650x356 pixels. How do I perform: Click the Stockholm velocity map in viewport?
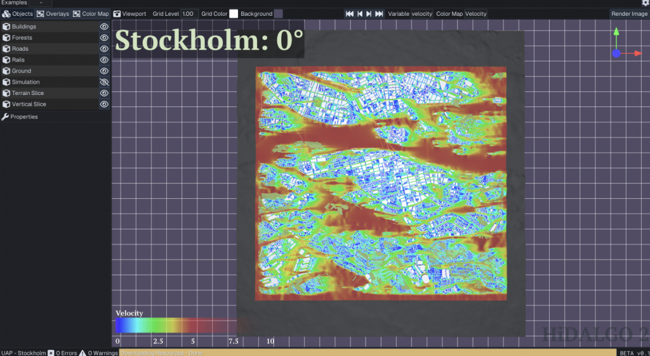381,183
